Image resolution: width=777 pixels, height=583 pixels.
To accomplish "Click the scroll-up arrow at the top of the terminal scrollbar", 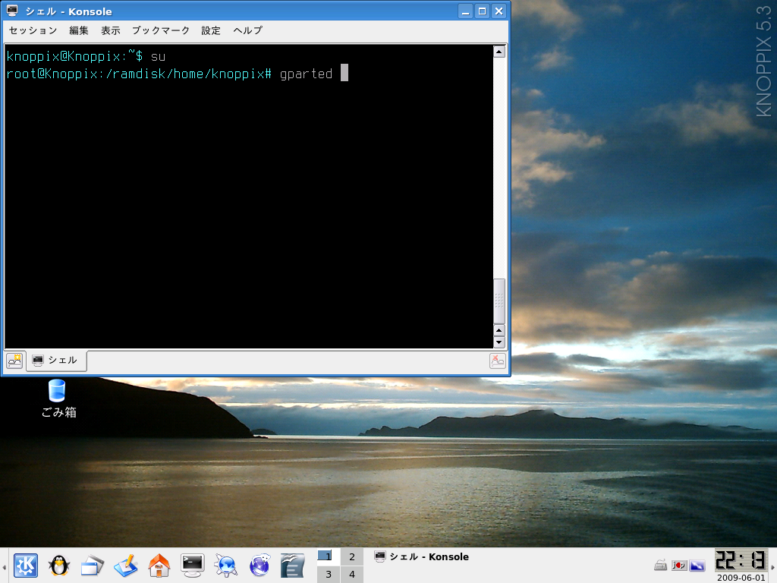I will [x=499, y=52].
